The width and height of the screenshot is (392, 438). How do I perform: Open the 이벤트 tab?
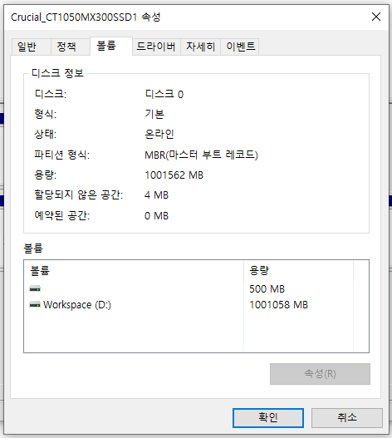[240, 47]
